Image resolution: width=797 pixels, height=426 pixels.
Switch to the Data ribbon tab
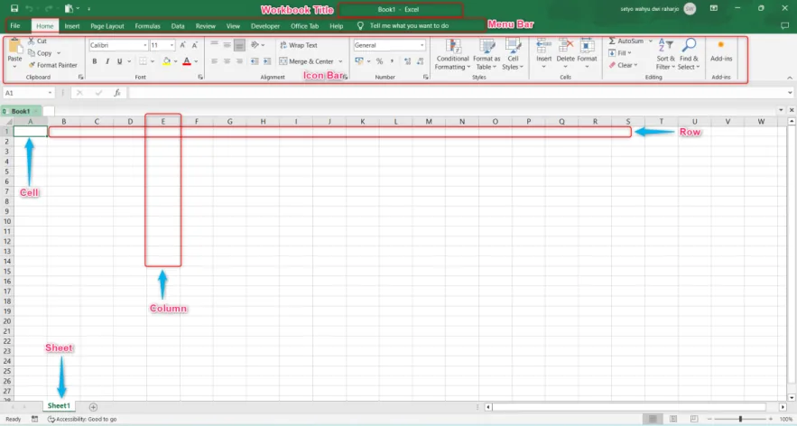point(178,26)
